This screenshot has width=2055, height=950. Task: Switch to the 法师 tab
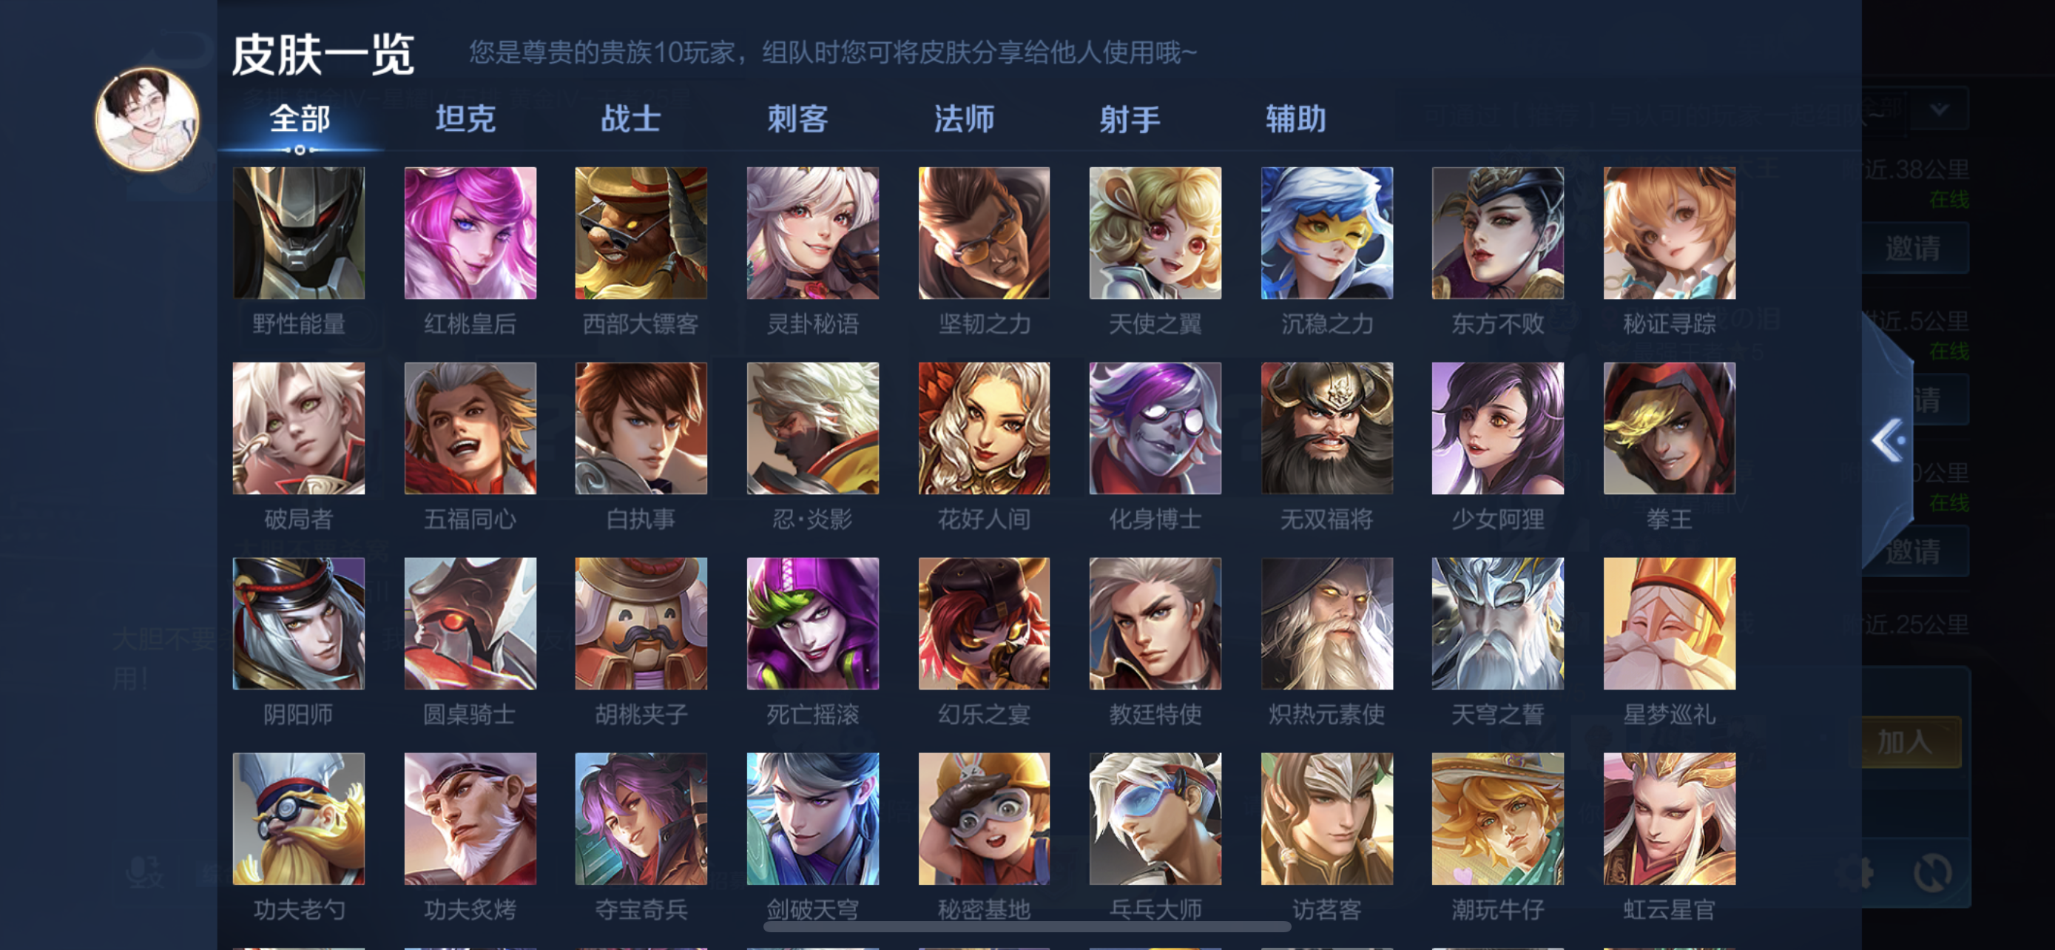point(964,120)
